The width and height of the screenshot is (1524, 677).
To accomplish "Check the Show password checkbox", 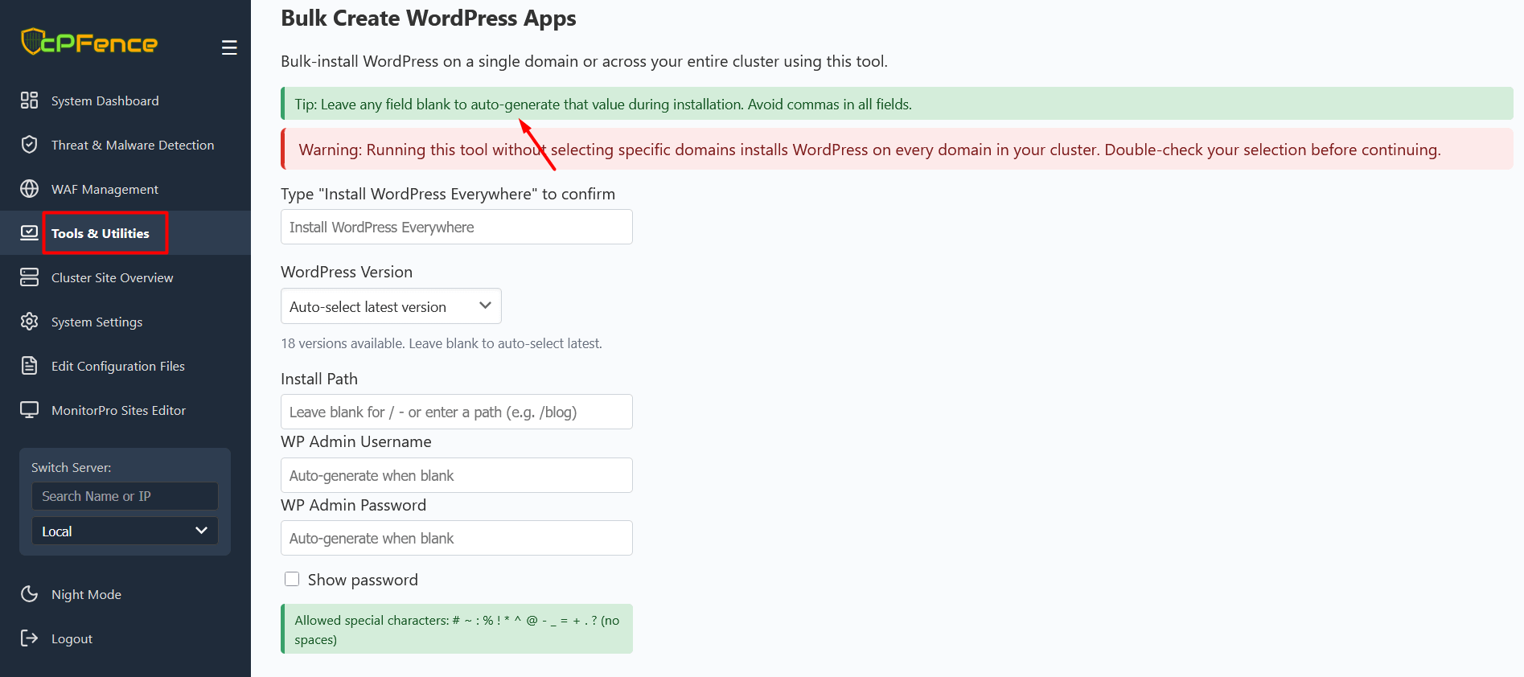I will [292, 579].
